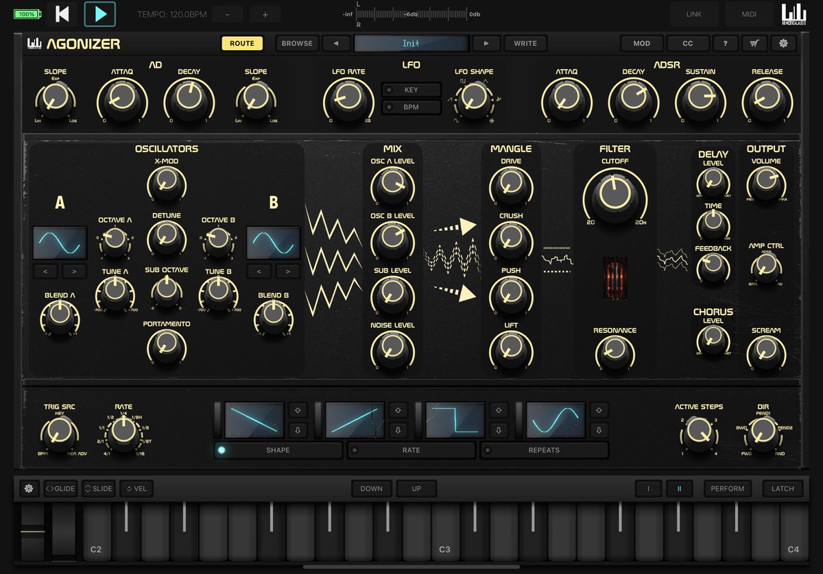
Task: Select the sine step shape display
Action: [556, 420]
